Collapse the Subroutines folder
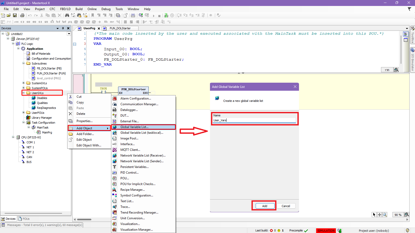 23,63
